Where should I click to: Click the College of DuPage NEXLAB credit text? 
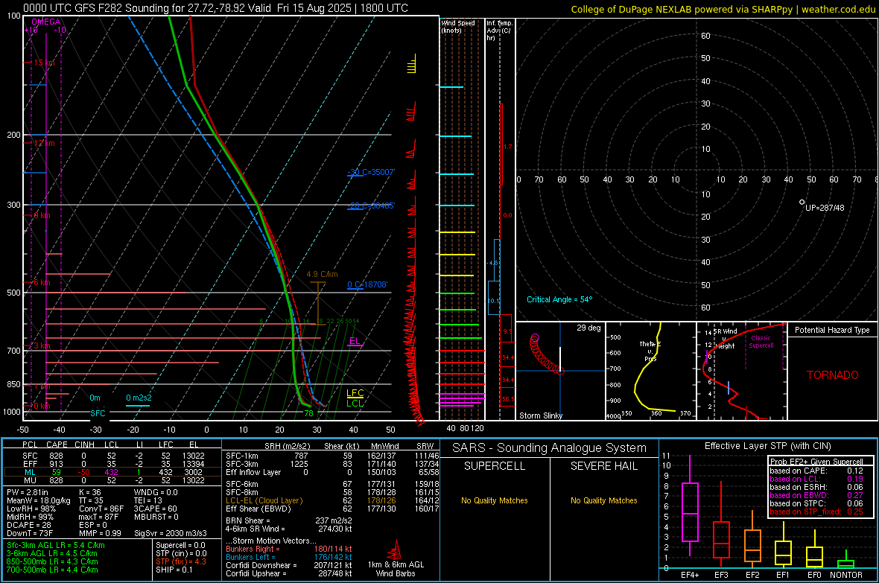[x=723, y=10]
